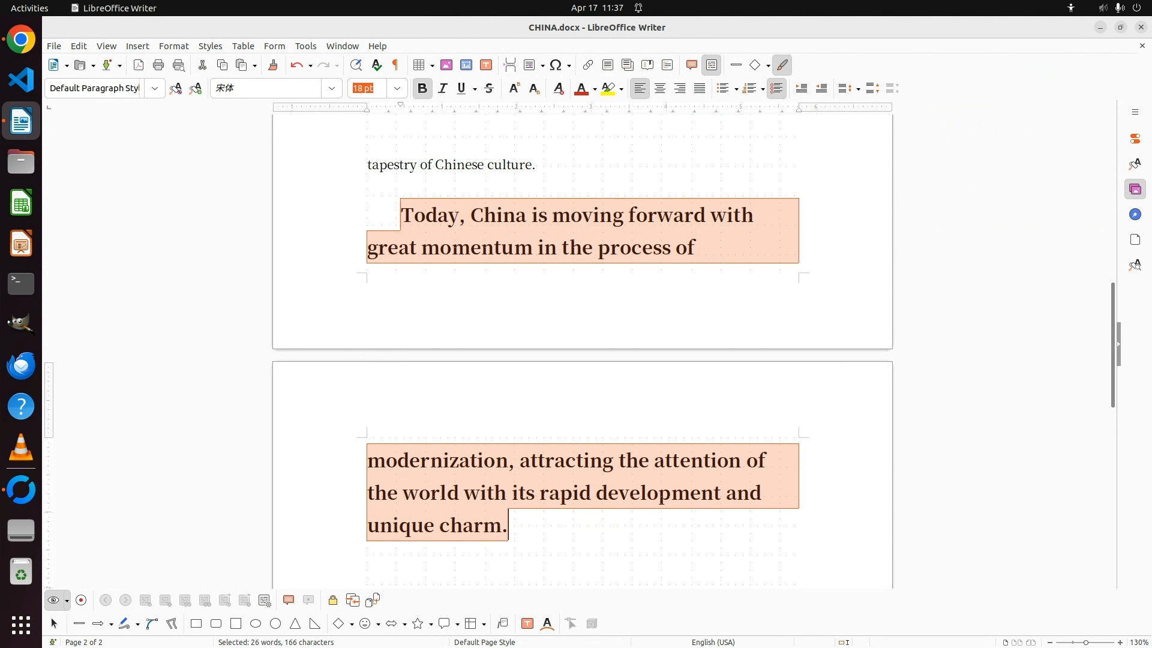Toggle Bold formatting off
Image resolution: width=1152 pixels, height=648 pixels.
422,89
